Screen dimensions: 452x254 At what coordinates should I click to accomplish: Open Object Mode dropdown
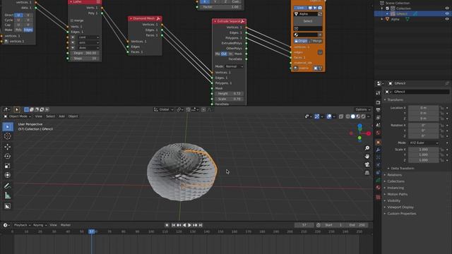click(17, 116)
